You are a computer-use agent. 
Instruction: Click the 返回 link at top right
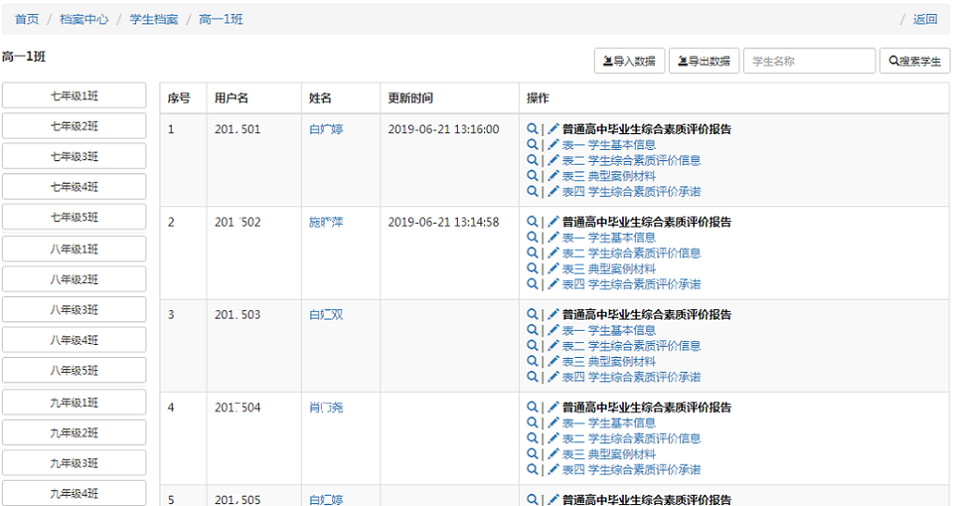925,19
